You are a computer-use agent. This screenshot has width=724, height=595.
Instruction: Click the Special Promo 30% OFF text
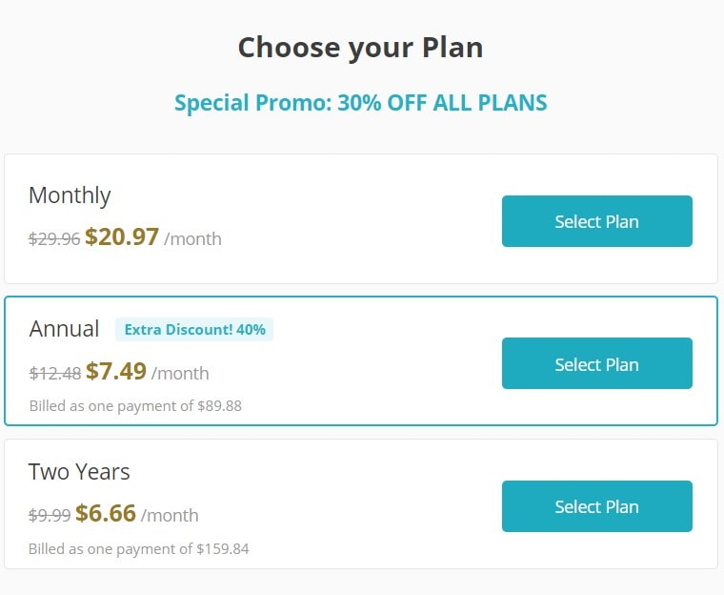(360, 103)
